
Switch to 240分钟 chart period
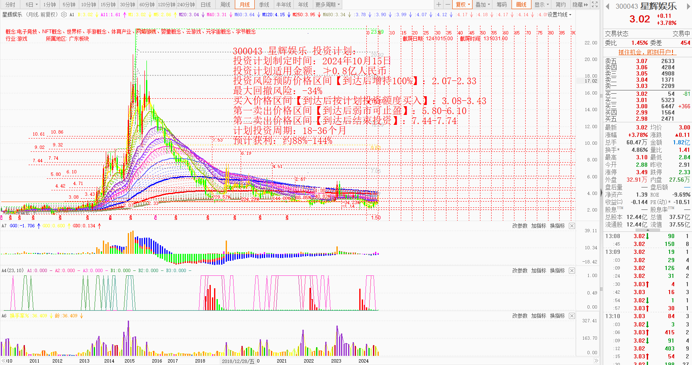coord(186,5)
